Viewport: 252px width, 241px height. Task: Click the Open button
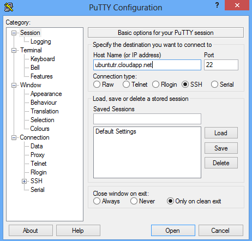point(173,231)
